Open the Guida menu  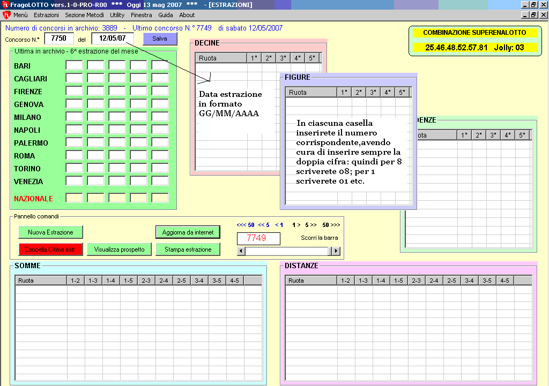(165, 16)
